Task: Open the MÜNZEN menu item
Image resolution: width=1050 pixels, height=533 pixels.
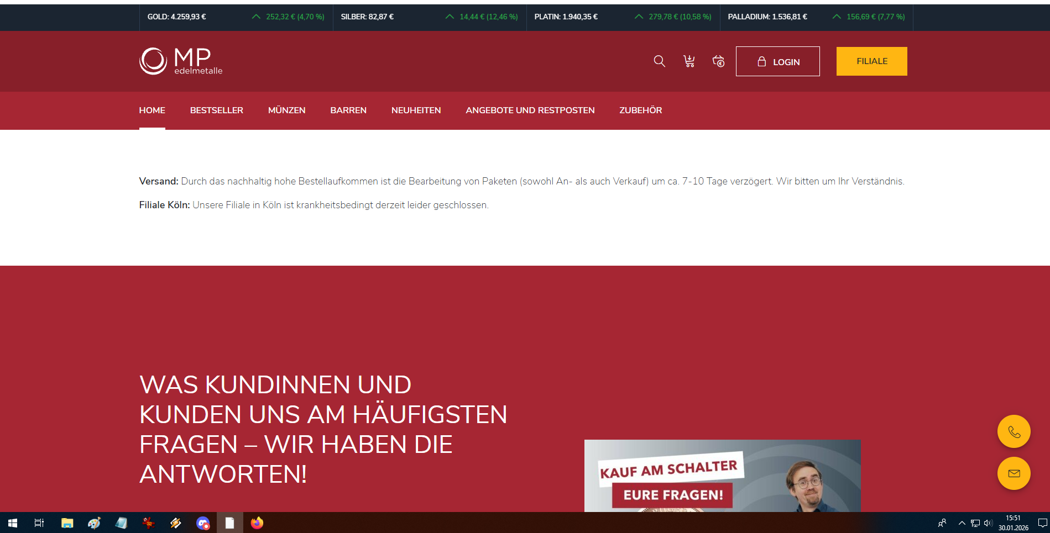Action: [x=286, y=110]
